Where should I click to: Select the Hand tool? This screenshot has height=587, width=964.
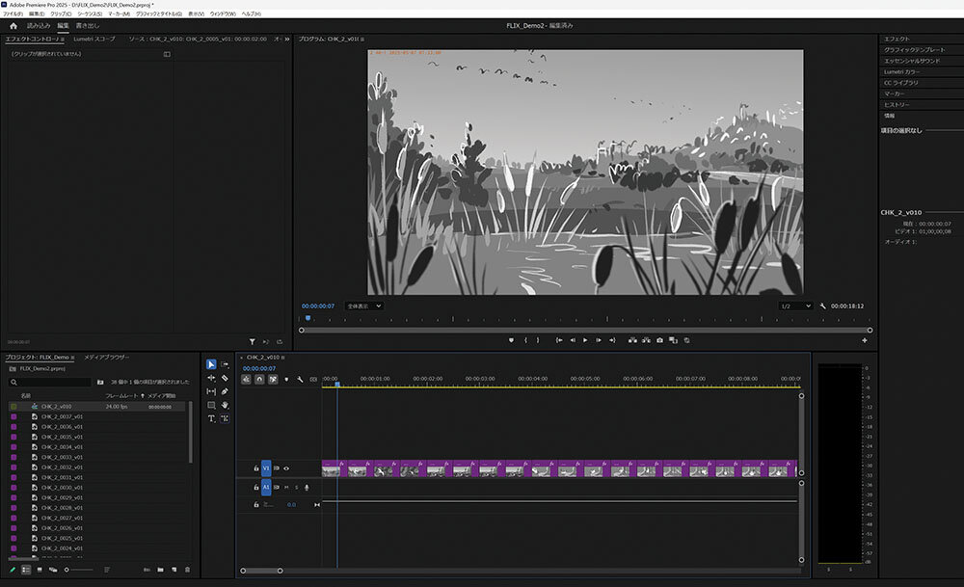[x=225, y=405]
